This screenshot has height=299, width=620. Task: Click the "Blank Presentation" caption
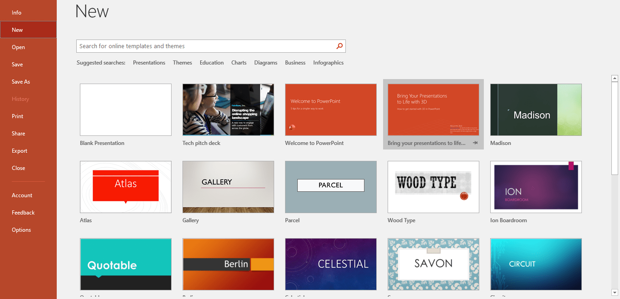pyautogui.click(x=102, y=143)
